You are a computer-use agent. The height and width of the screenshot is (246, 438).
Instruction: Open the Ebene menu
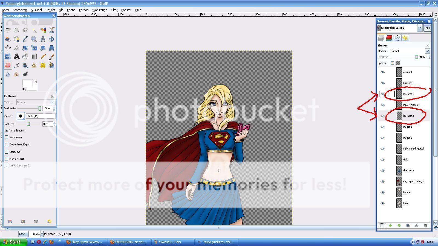pos(71,10)
